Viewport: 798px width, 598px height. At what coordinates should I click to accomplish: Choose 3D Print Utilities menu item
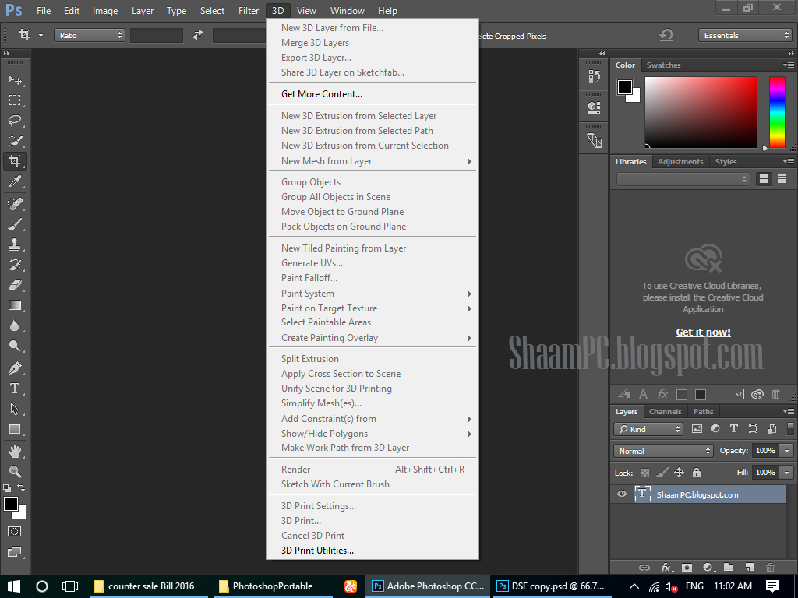point(318,551)
